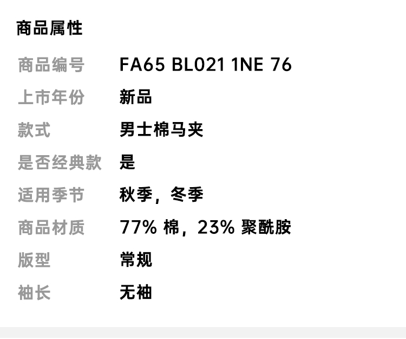Select the product code FA65 BL021 1NE 76
This screenshot has height=339, width=406.
(206, 65)
